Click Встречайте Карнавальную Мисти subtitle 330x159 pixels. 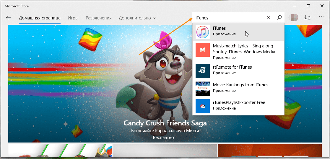tap(165, 131)
